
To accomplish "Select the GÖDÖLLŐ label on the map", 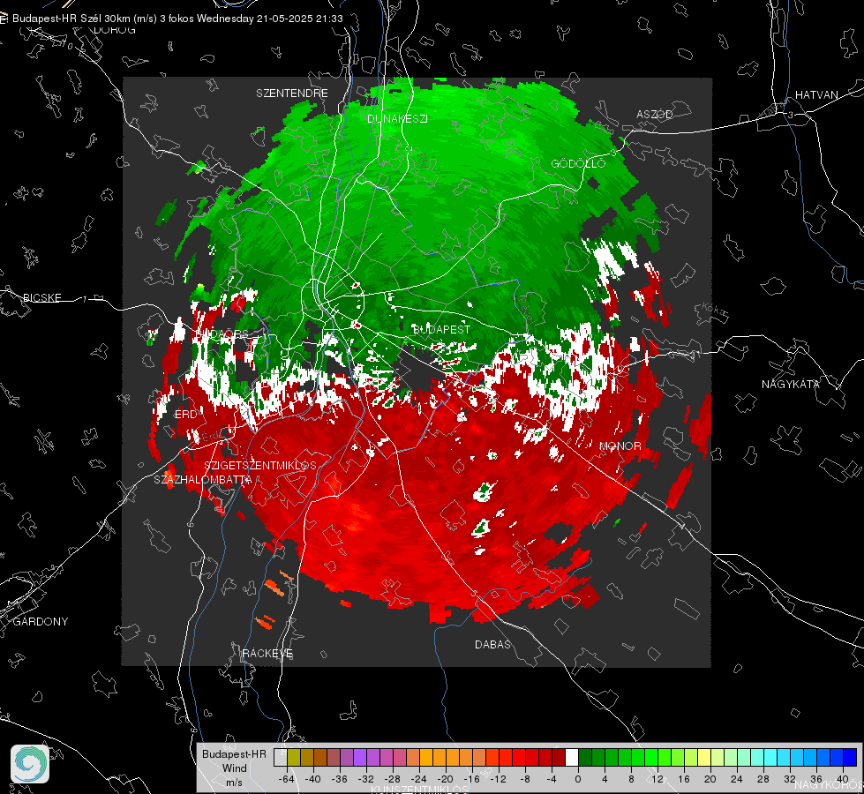I will click(x=578, y=163).
